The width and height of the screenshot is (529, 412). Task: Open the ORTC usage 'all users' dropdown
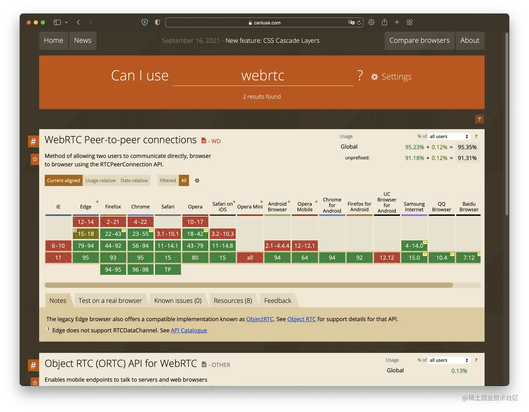(x=449, y=360)
